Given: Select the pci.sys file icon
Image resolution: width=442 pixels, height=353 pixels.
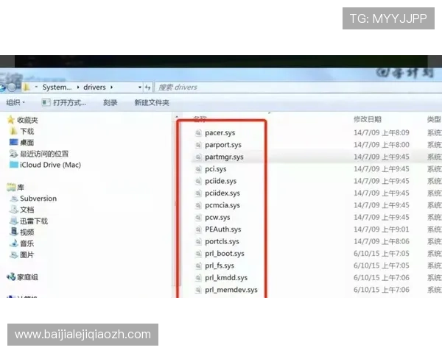Looking at the screenshot, I should click(198, 169).
